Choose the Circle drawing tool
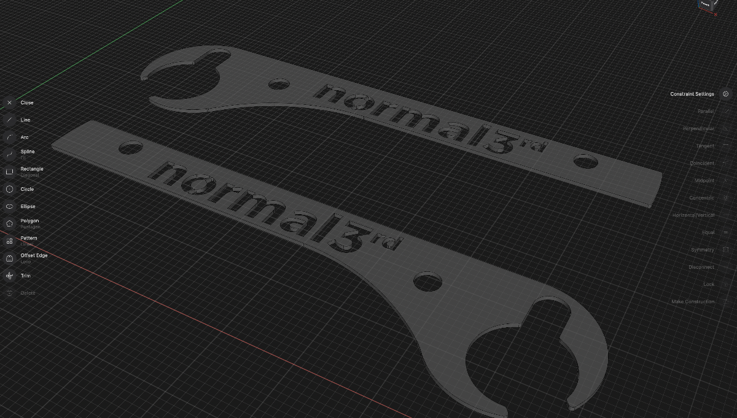Screen dimensions: 737x418 click(x=10, y=190)
